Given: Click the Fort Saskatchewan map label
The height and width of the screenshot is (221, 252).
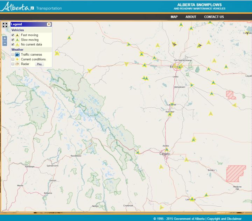Looking at the screenshot, I should point(183,60).
